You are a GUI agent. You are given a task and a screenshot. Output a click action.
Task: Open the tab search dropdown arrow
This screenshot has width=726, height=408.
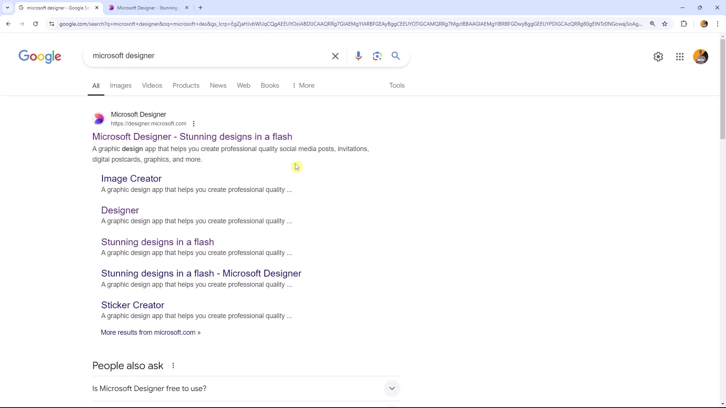click(7, 8)
